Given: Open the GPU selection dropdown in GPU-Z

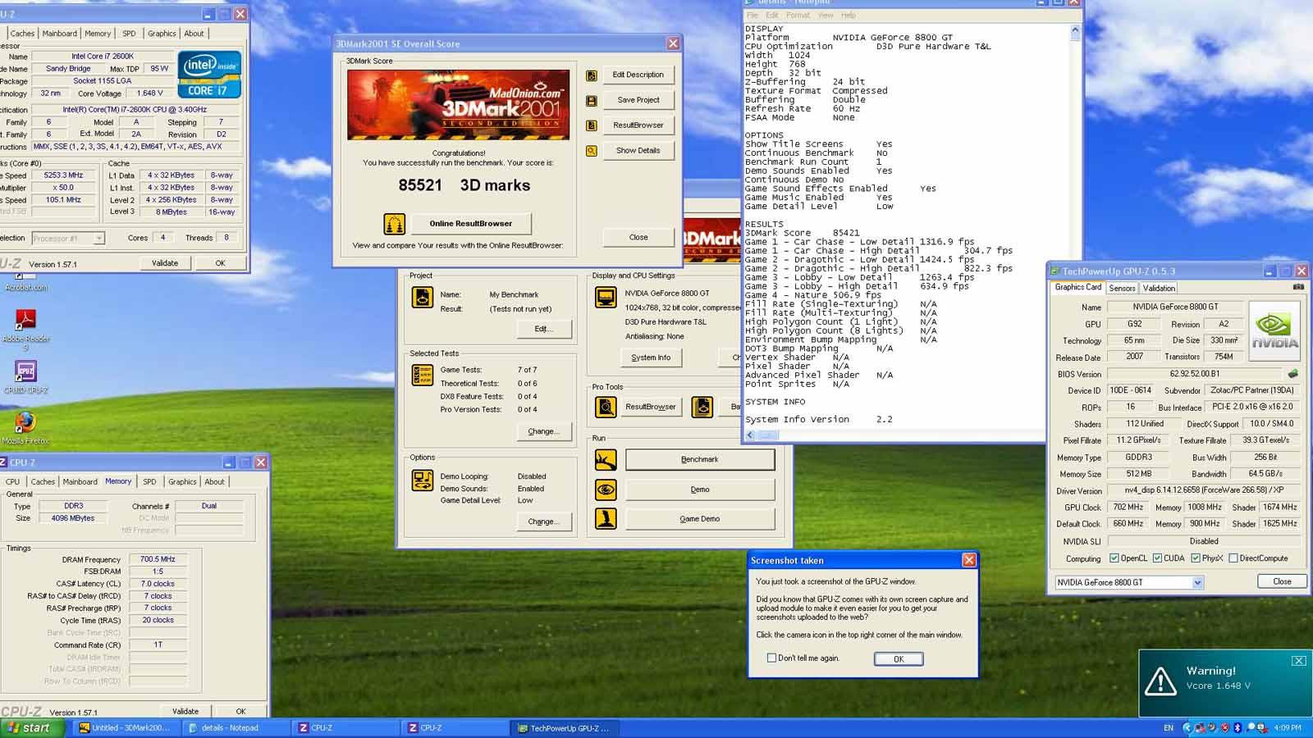Looking at the screenshot, I should pyautogui.click(x=1197, y=582).
